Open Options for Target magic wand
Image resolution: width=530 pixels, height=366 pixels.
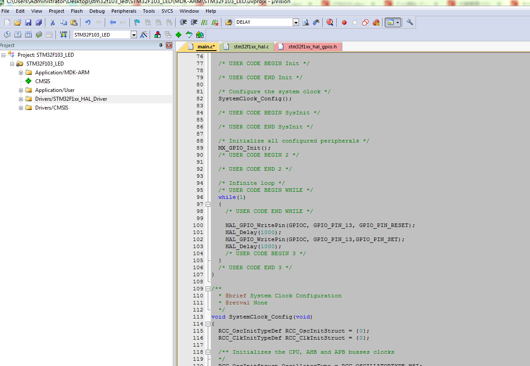click(x=144, y=35)
